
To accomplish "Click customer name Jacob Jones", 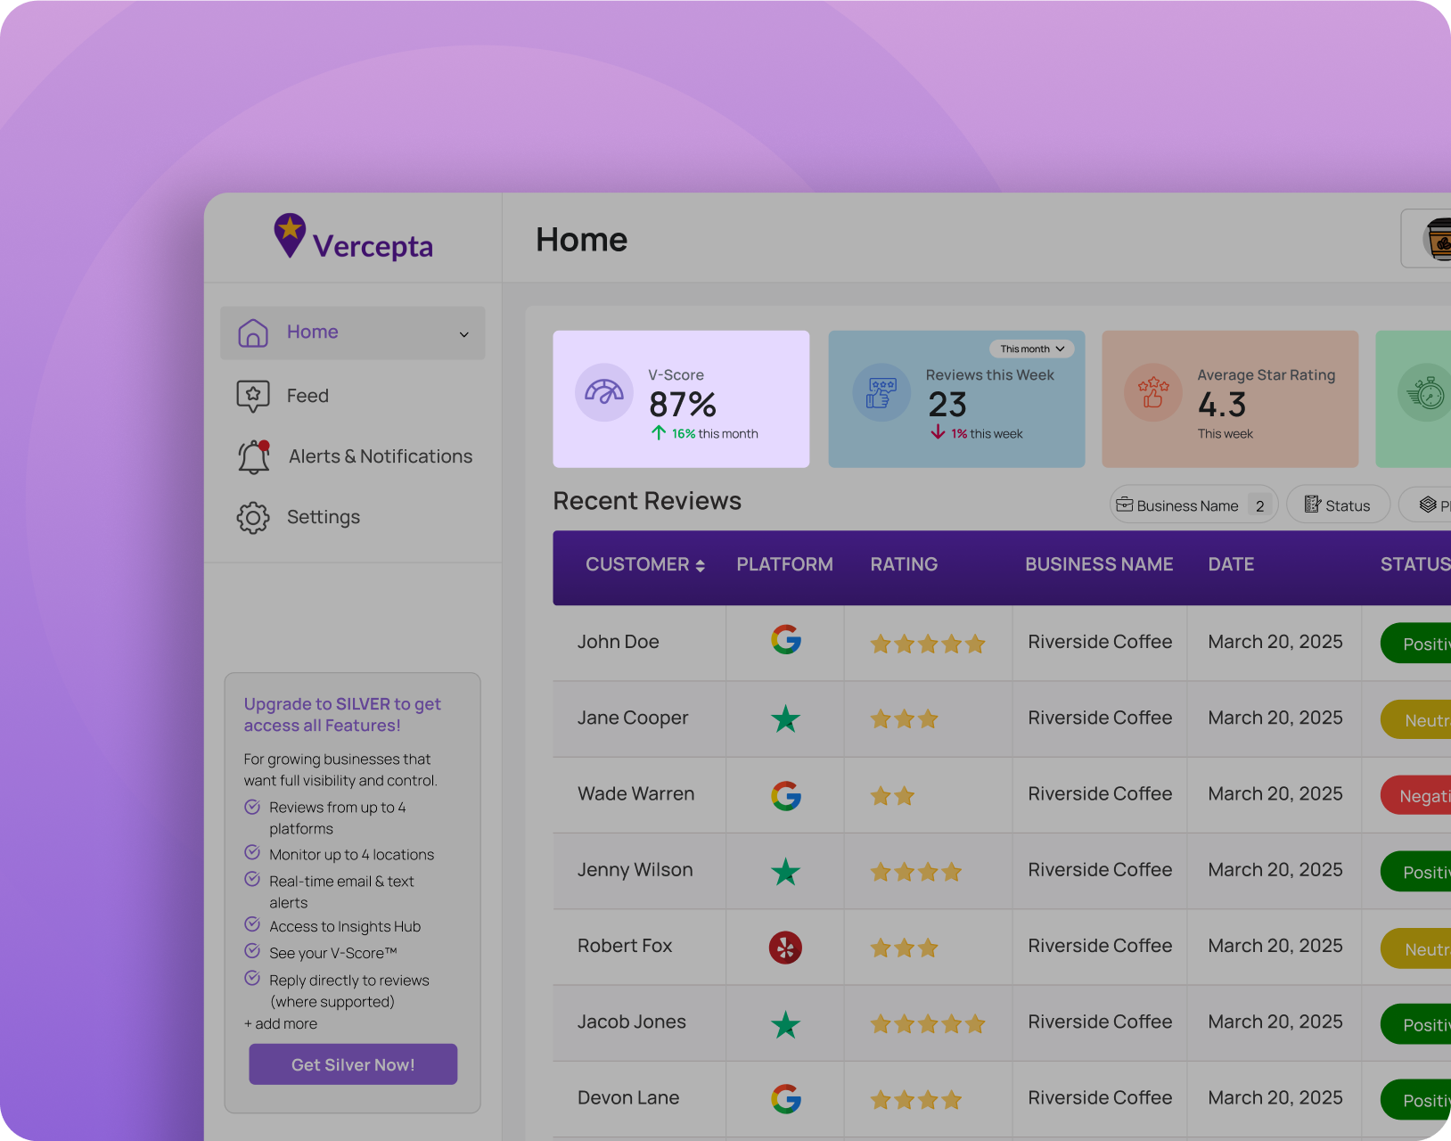I will pos(631,1022).
